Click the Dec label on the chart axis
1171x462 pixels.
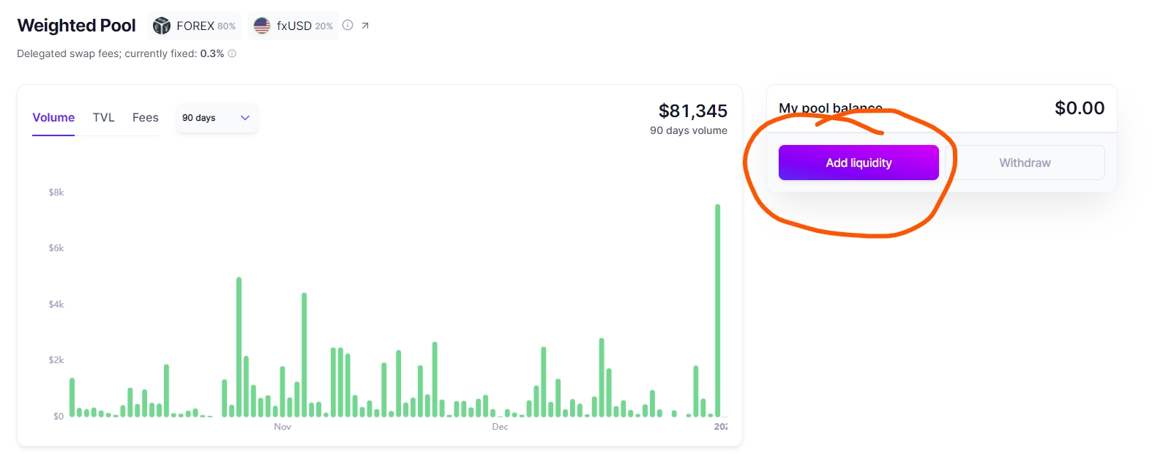[x=500, y=427]
